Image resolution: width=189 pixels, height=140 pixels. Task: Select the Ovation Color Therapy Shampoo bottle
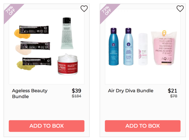pyautogui.click(x=128, y=47)
